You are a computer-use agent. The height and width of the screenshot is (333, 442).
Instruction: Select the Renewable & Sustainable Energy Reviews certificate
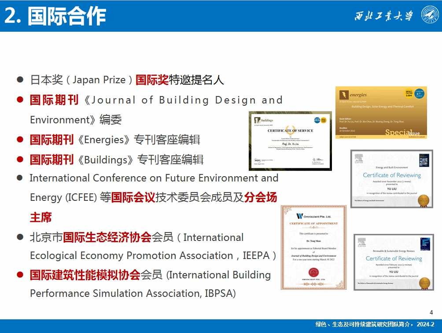click(394, 262)
